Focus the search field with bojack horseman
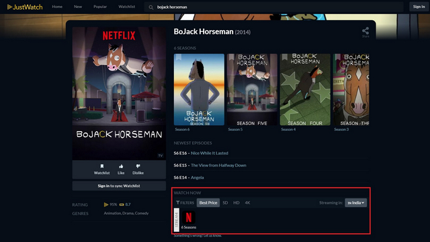The image size is (430, 242). coord(273,7)
